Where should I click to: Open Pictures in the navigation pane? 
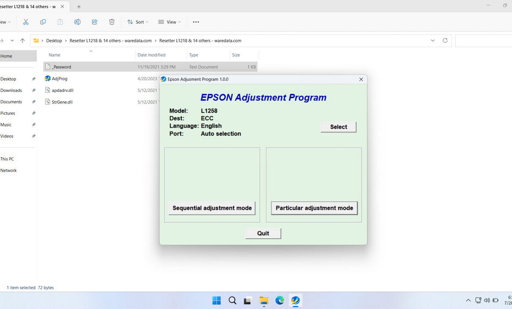[x=8, y=113]
